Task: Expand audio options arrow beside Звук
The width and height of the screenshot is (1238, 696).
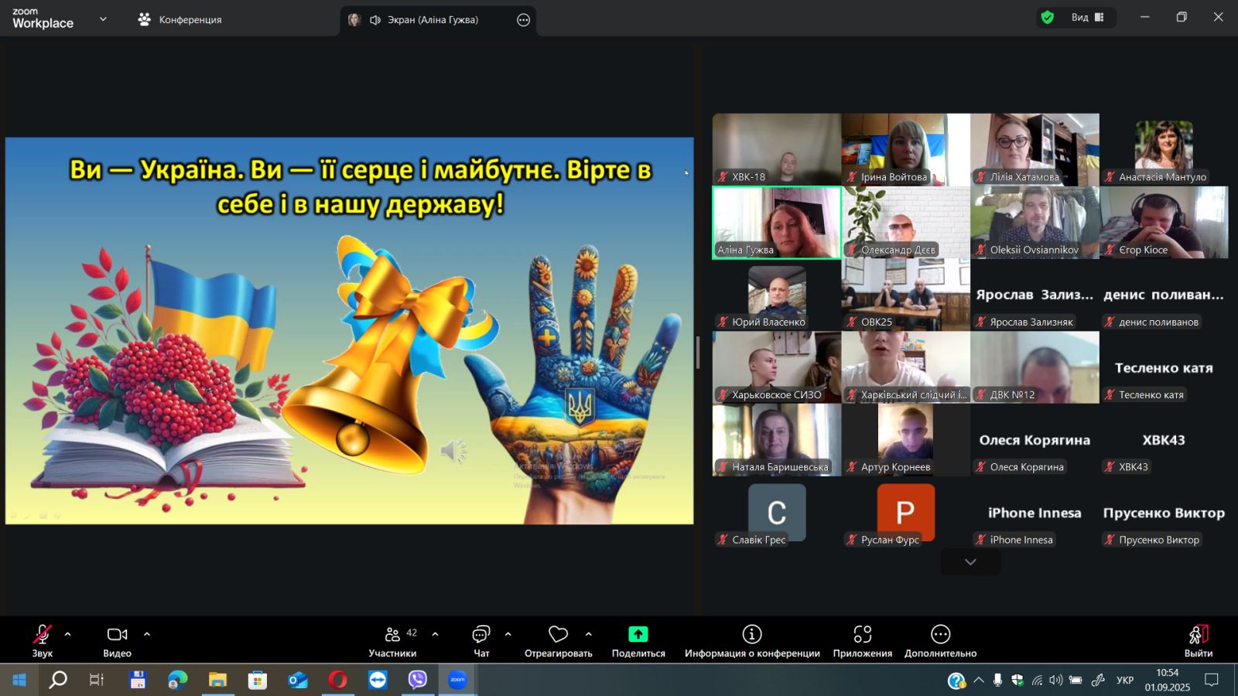Action: click(68, 634)
